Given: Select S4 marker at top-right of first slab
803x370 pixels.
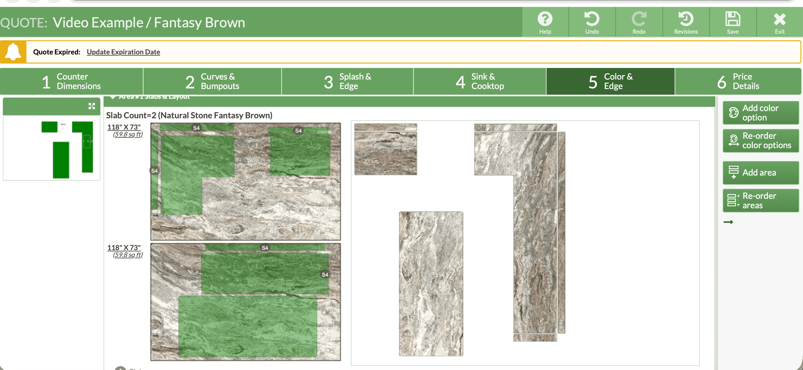Looking at the screenshot, I should [298, 131].
